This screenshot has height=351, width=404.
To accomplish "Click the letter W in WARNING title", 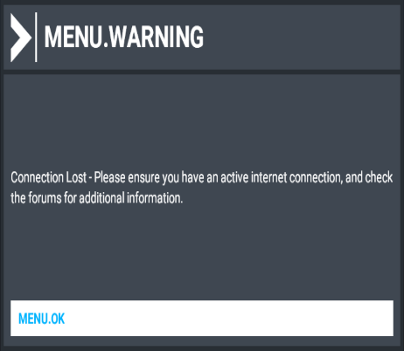I will [x=119, y=37].
